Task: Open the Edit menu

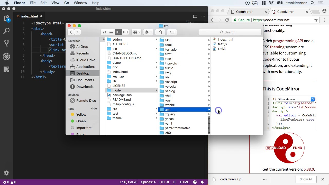Action: (43, 3)
